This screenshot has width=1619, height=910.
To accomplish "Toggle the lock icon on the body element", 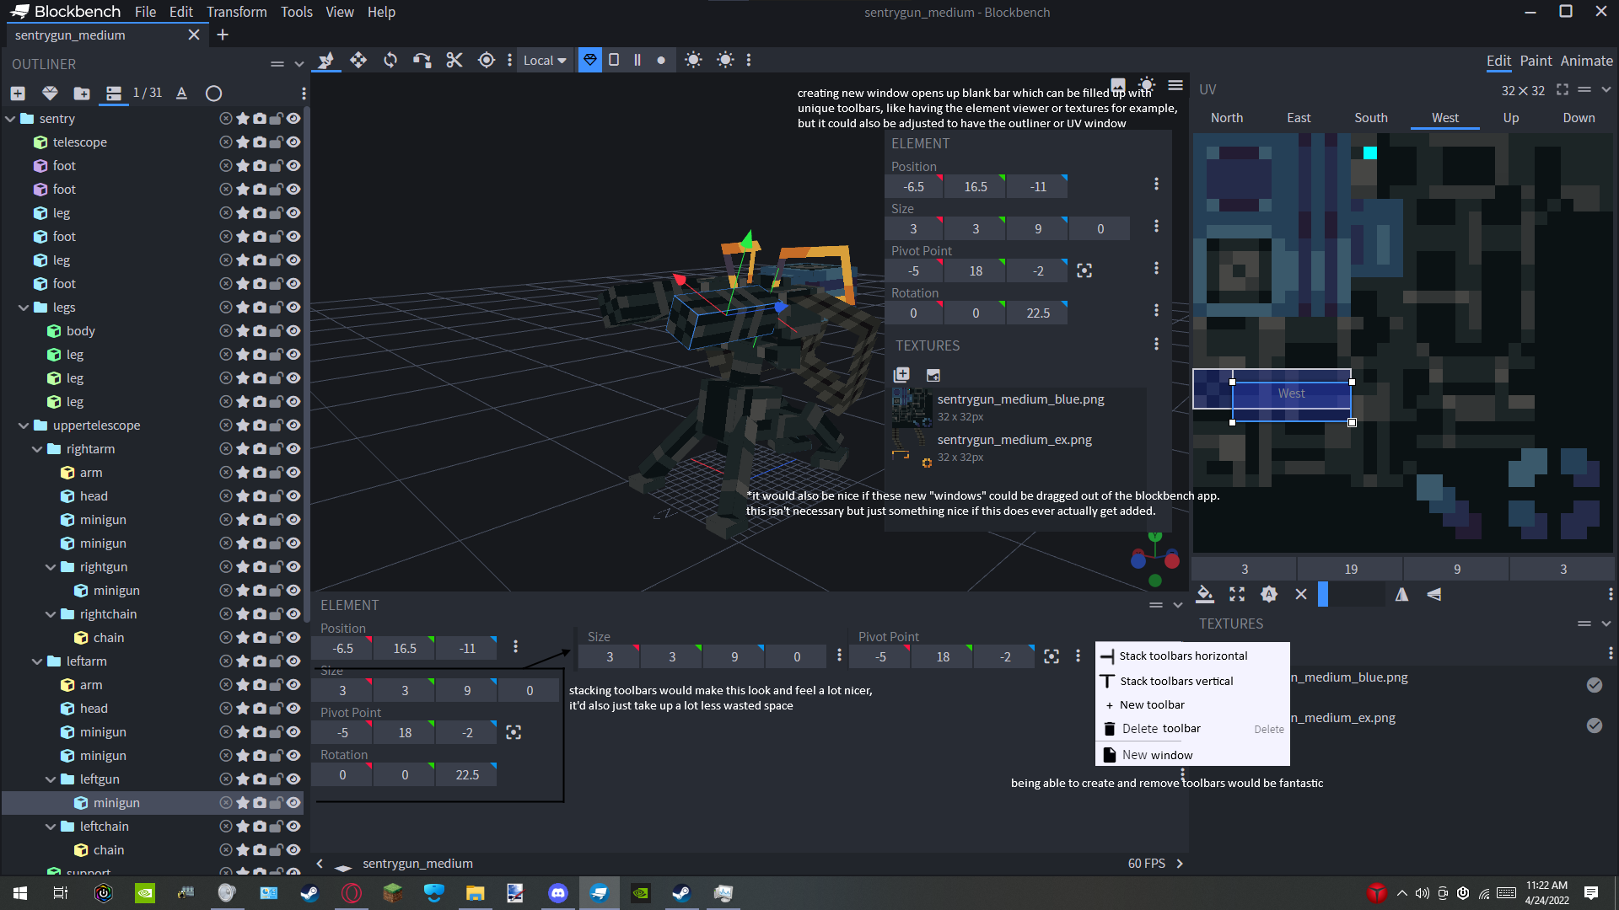I will click(276, 330).
